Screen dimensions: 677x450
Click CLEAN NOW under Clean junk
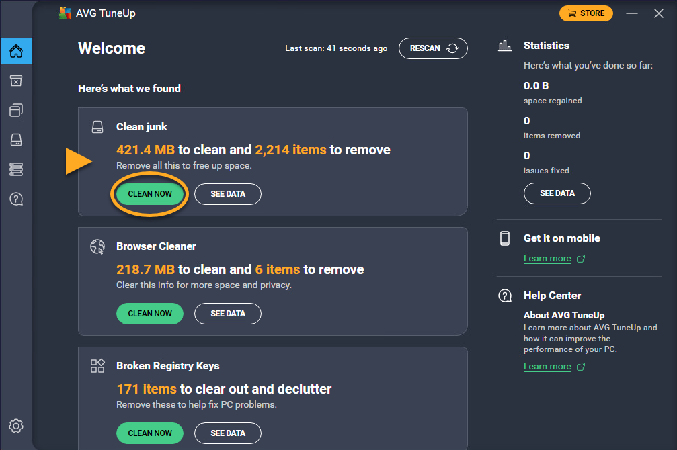[x=150, y=194]
